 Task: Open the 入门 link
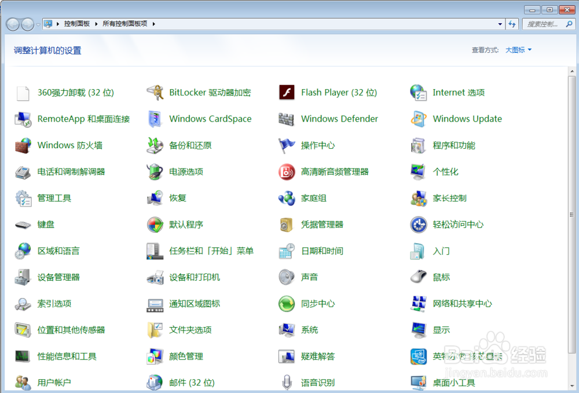441,251
